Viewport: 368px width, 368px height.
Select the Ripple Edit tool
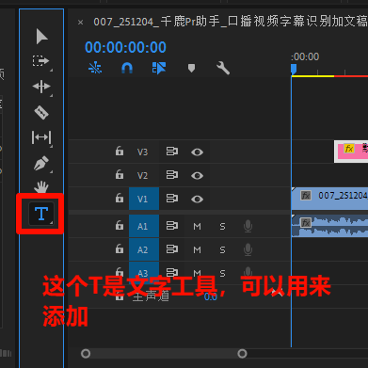(41, 87)
